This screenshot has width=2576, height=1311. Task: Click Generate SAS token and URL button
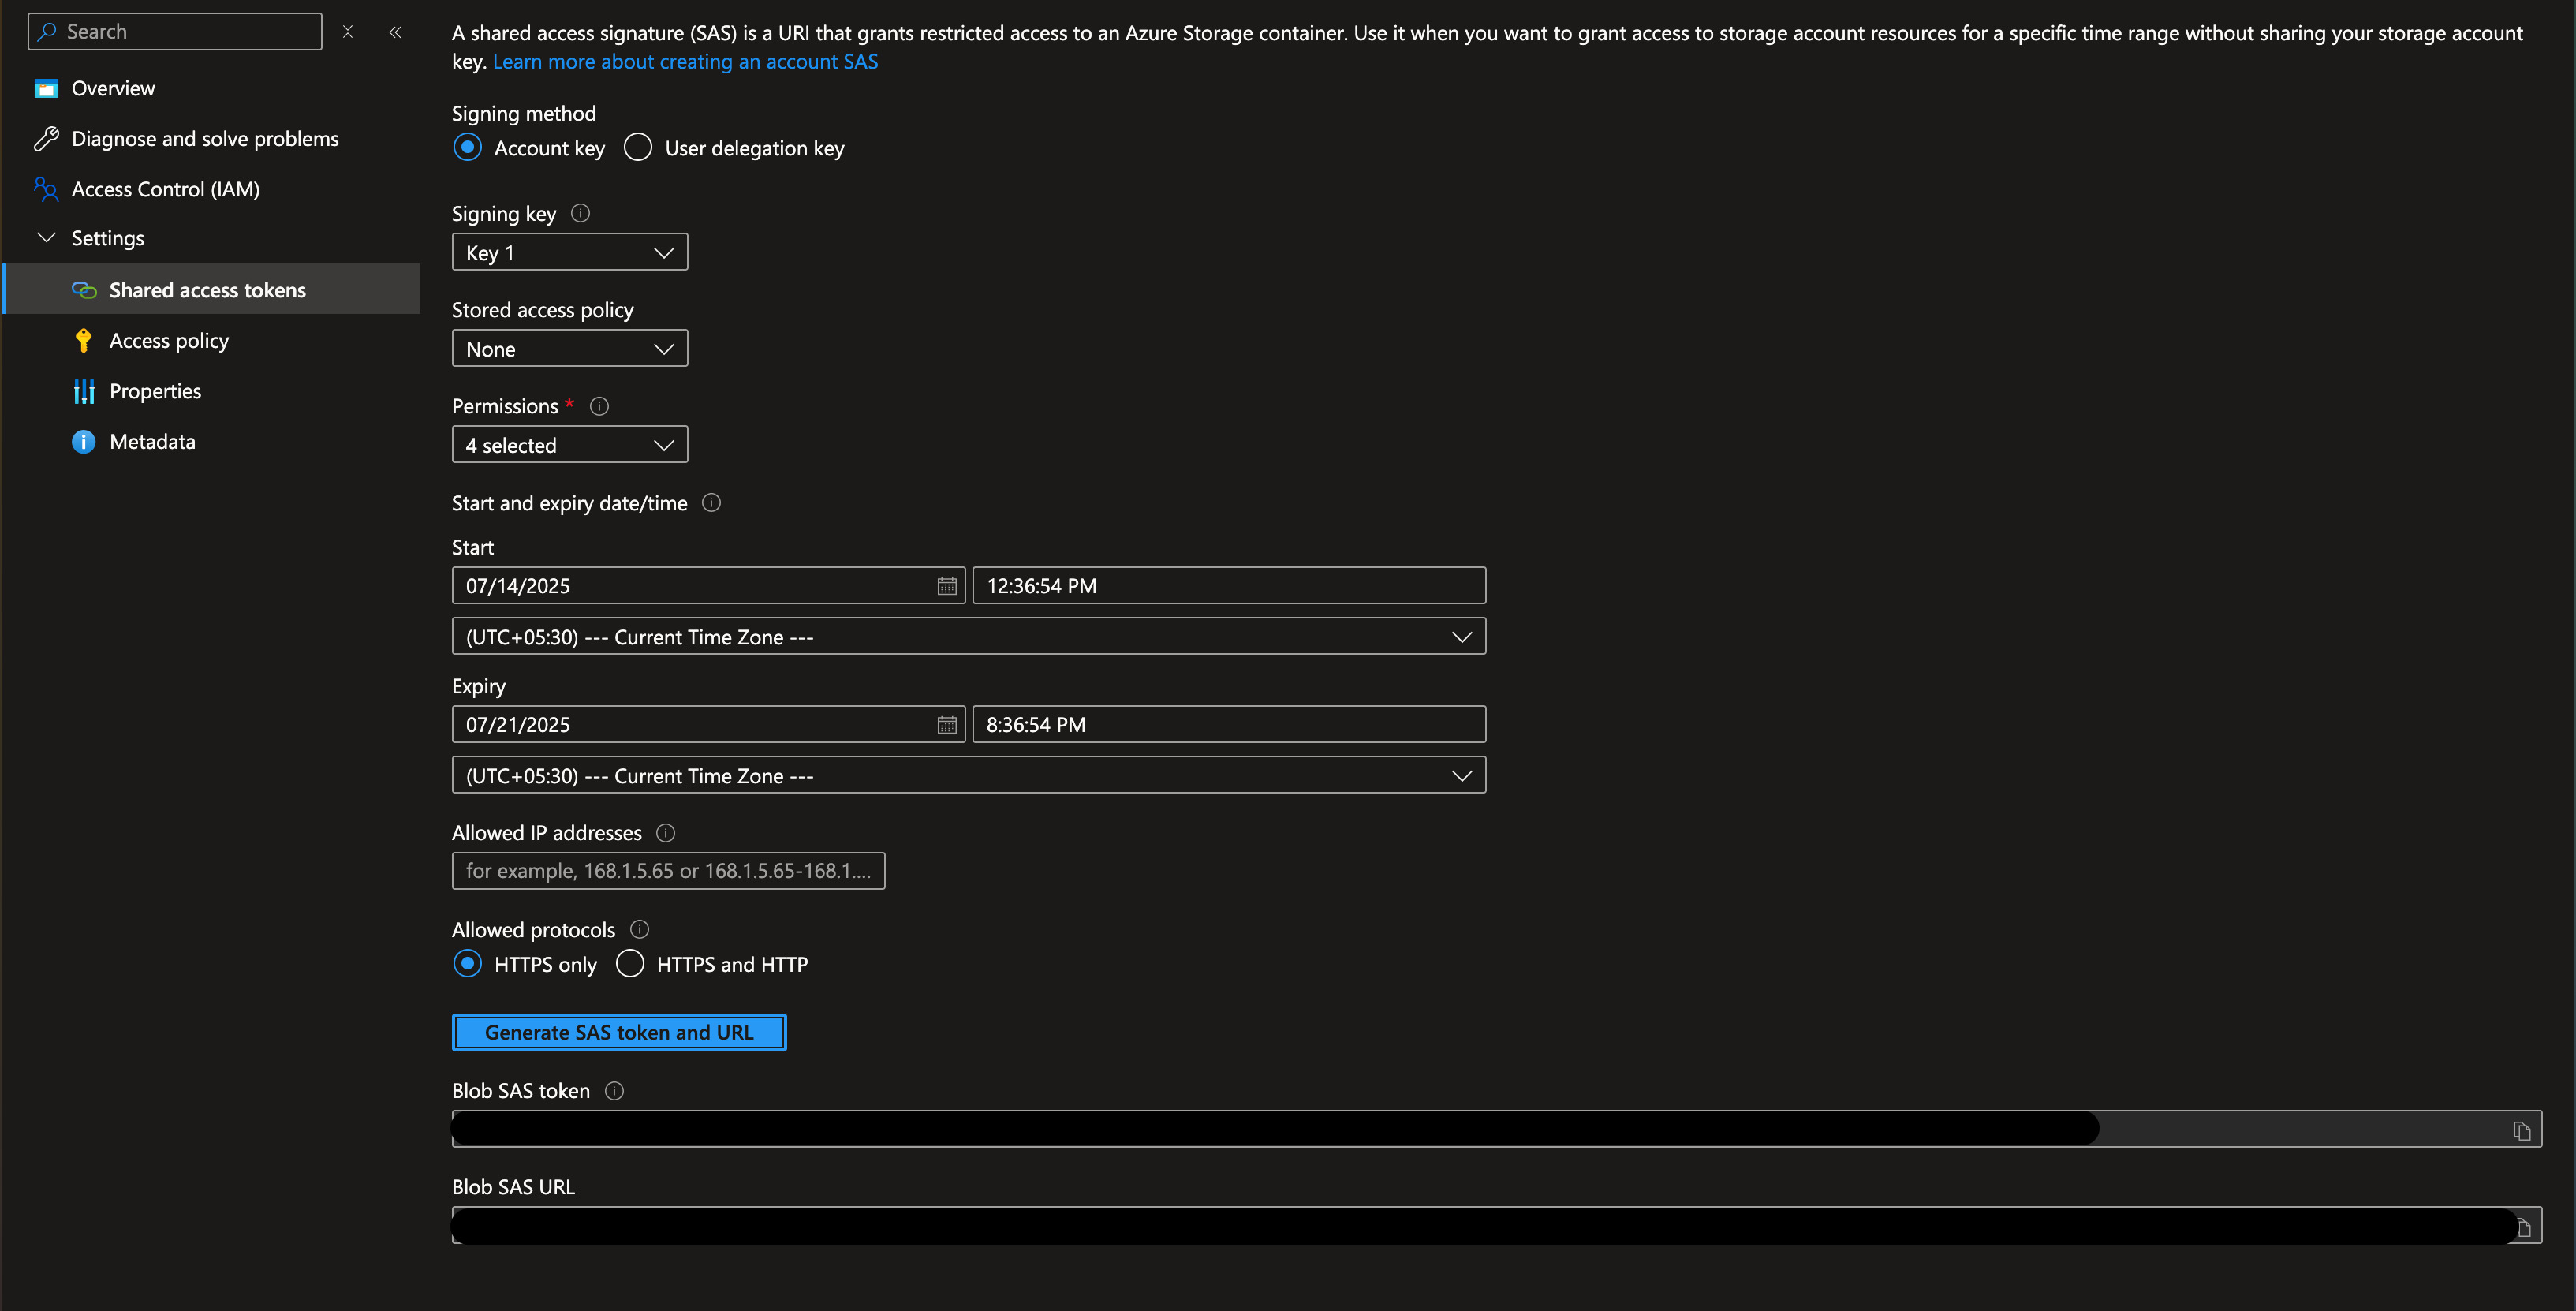pyautogui.click(x=619, y=1033)
